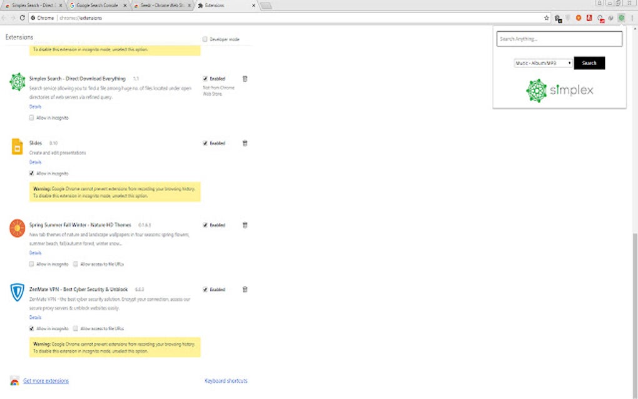The height and width of the screenshot is (399, 638).
Task: Click the red extension icon in the toolbar
Action: 588,18
